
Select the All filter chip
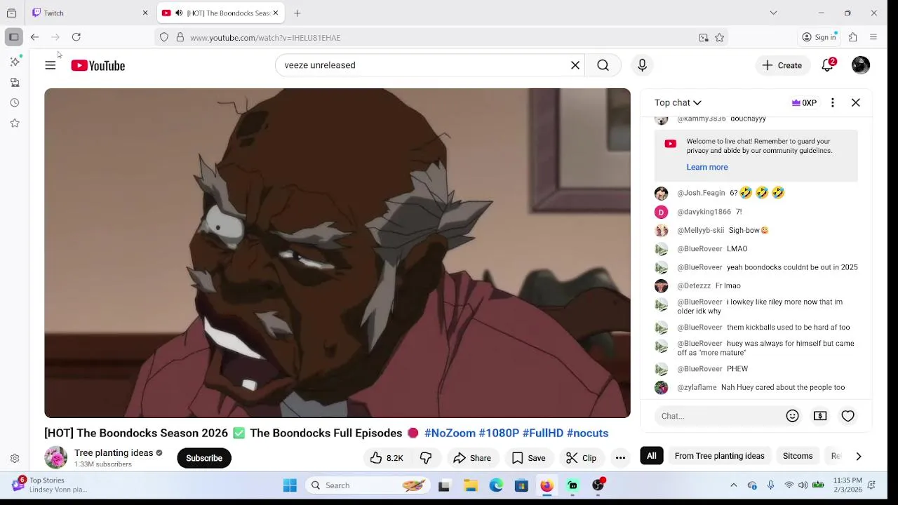[x=652, y=456]
